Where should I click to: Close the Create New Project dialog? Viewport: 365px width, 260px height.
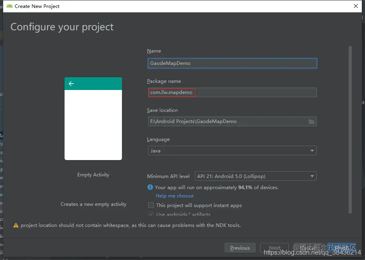(x=356, y=6)
